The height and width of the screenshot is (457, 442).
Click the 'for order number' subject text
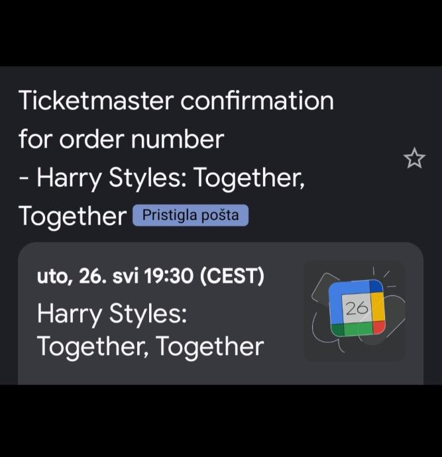121,140
